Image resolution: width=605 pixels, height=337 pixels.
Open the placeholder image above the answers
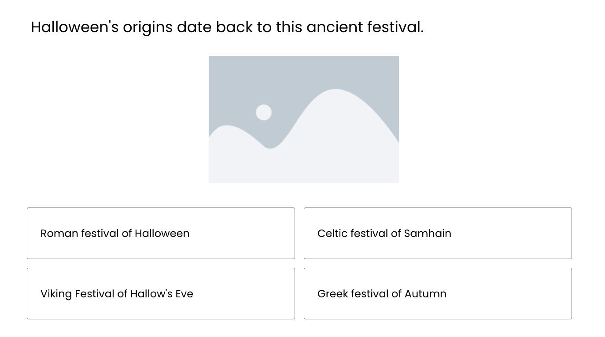coord(304,119)
